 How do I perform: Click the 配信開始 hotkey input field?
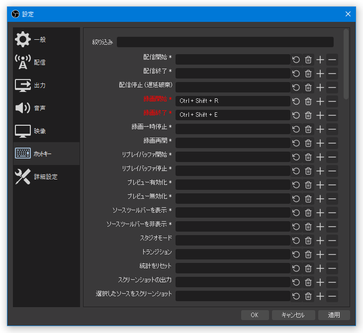(233, 60)
